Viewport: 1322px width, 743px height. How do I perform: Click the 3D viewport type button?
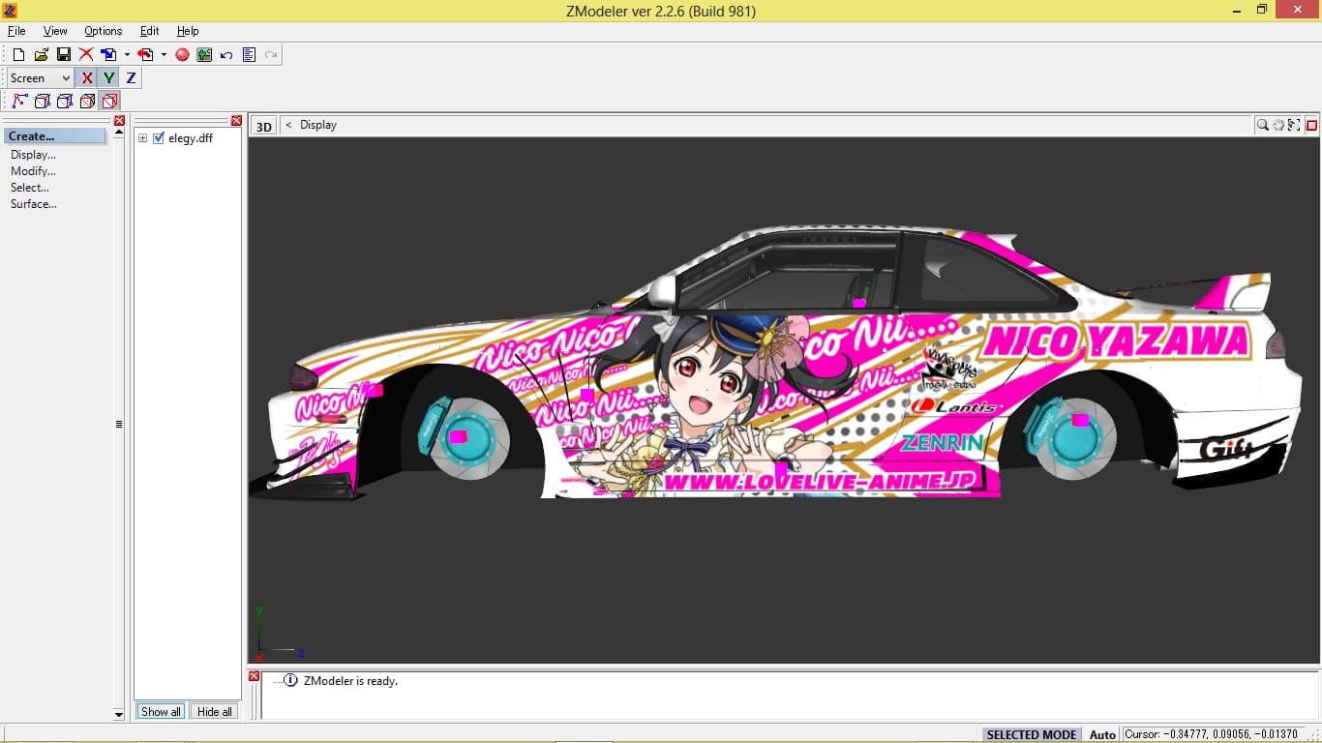pyautogui.click(x=263, y=126)
